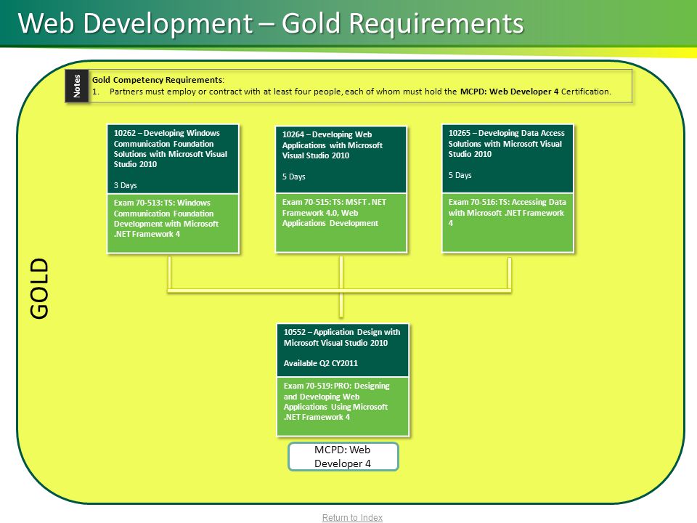Click the '5 Days' text in course 10265

(x=460, y=175)
